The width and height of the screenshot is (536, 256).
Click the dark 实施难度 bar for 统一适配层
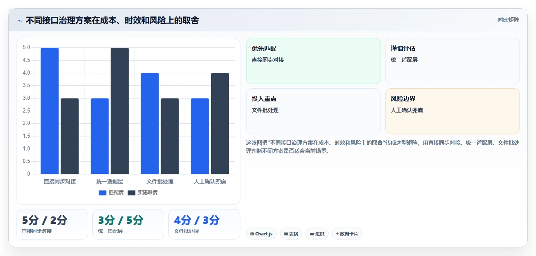tap(120, 111)
